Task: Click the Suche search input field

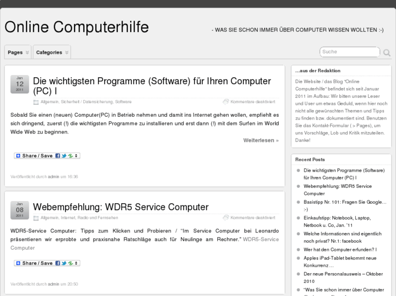Action: click(x=349, y=52)
